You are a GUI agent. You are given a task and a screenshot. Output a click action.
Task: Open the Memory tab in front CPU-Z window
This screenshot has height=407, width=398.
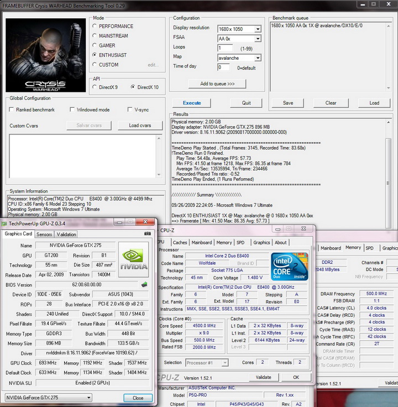point(224,242)
